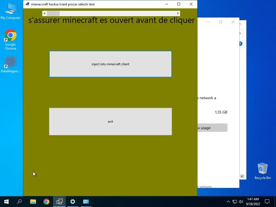Open taskbar search magnifier
Viewport: 276px width, 207px height.
click(19, 202)
